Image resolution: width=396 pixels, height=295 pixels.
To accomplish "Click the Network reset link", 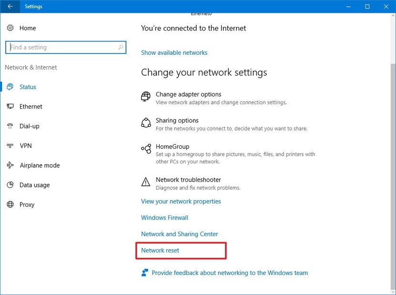I will pyautogui.click(x=160, y=250).
